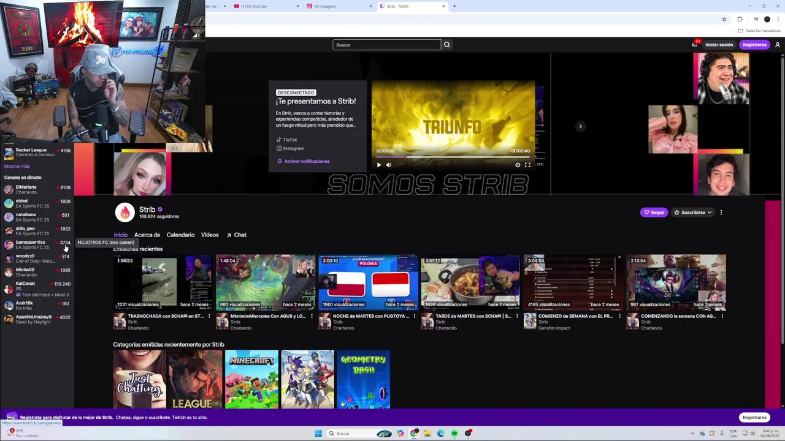Screen dimensions: 785x441
Task: Open elded's live channel
Action: [x=37, y=203]
